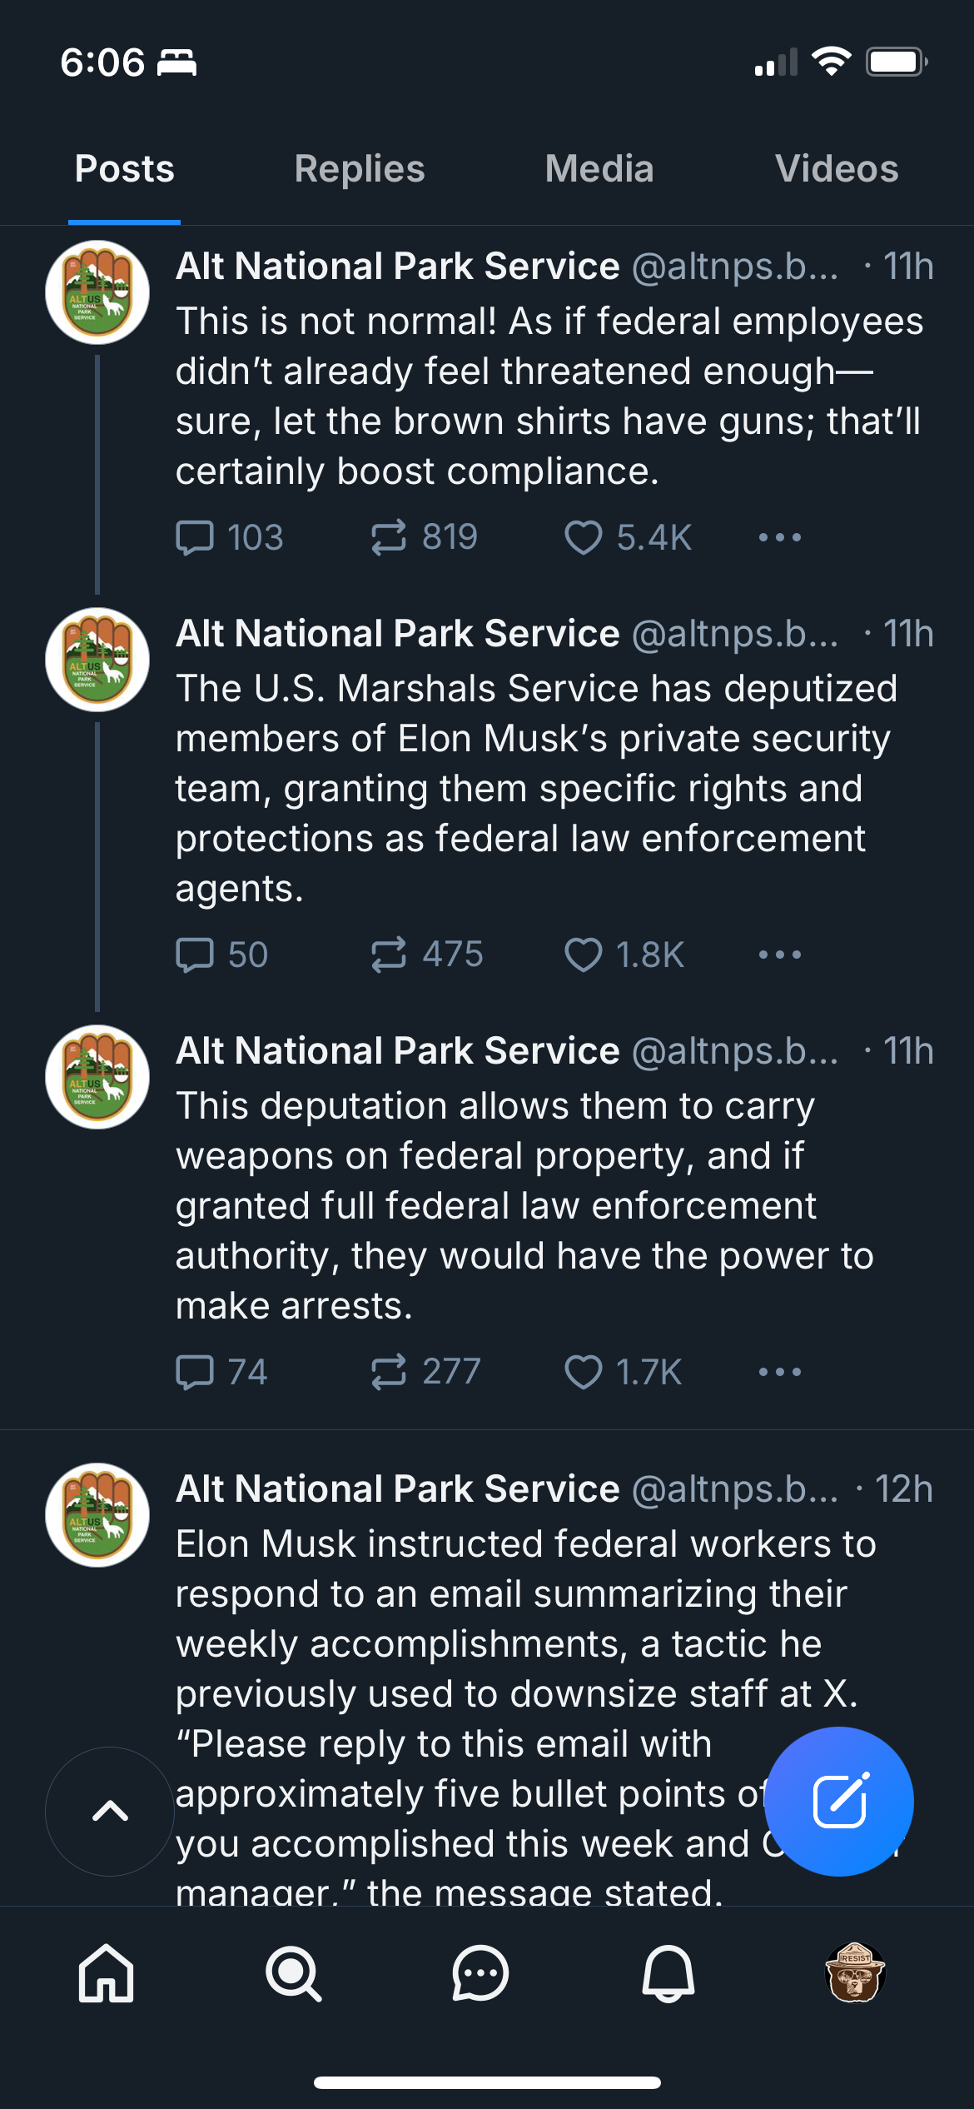Open the Search magnifier icon
The width and height of the screenshot is (974, 2109).
(x=293, y=1972)
